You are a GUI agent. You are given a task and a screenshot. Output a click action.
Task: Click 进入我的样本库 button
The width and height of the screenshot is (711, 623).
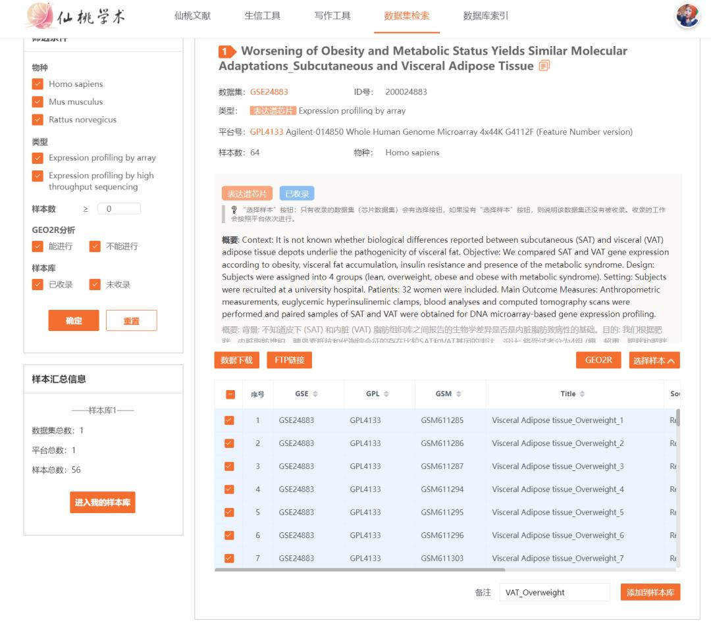coord(103,502)
